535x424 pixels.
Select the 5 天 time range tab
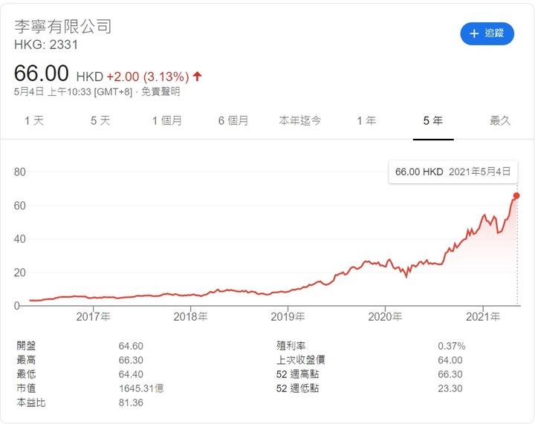[x=100, y=120]
